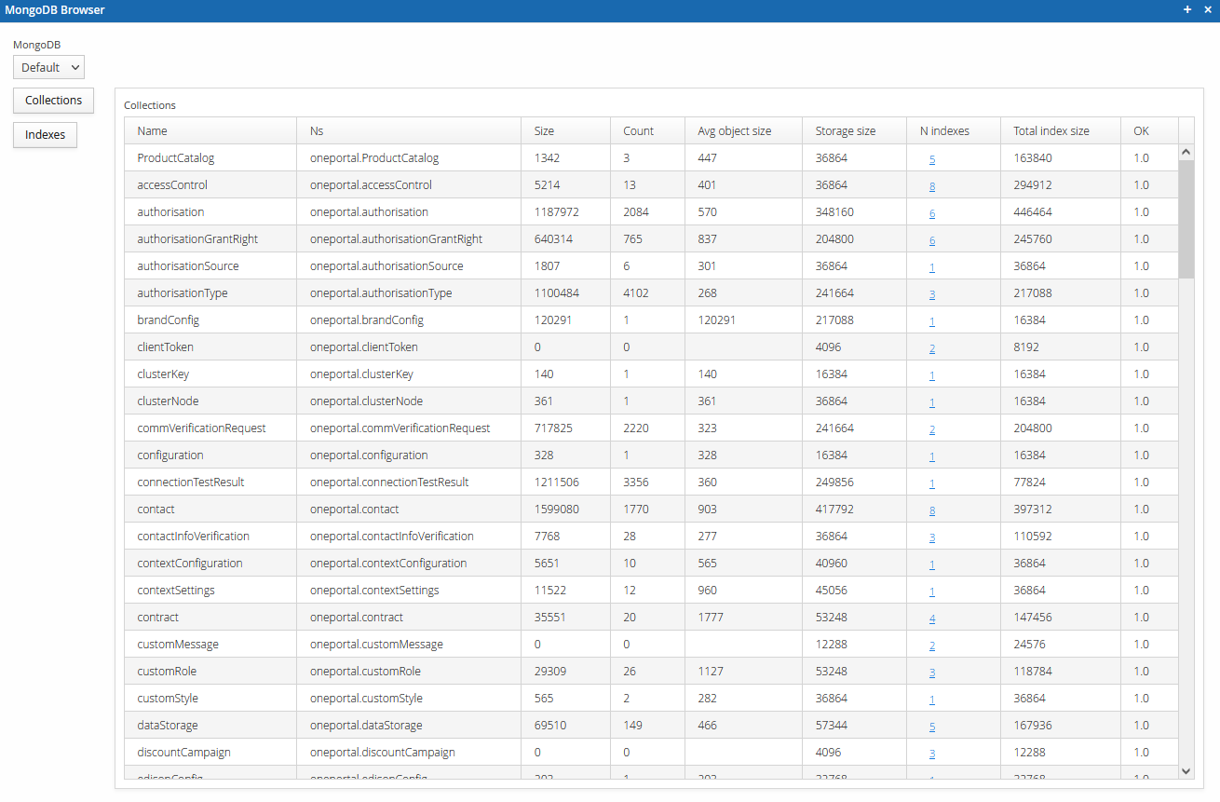This screenshot has width=1220, height=802.
Task: Click scrollbar up arrow in collections table
Action: point(1186,152)
